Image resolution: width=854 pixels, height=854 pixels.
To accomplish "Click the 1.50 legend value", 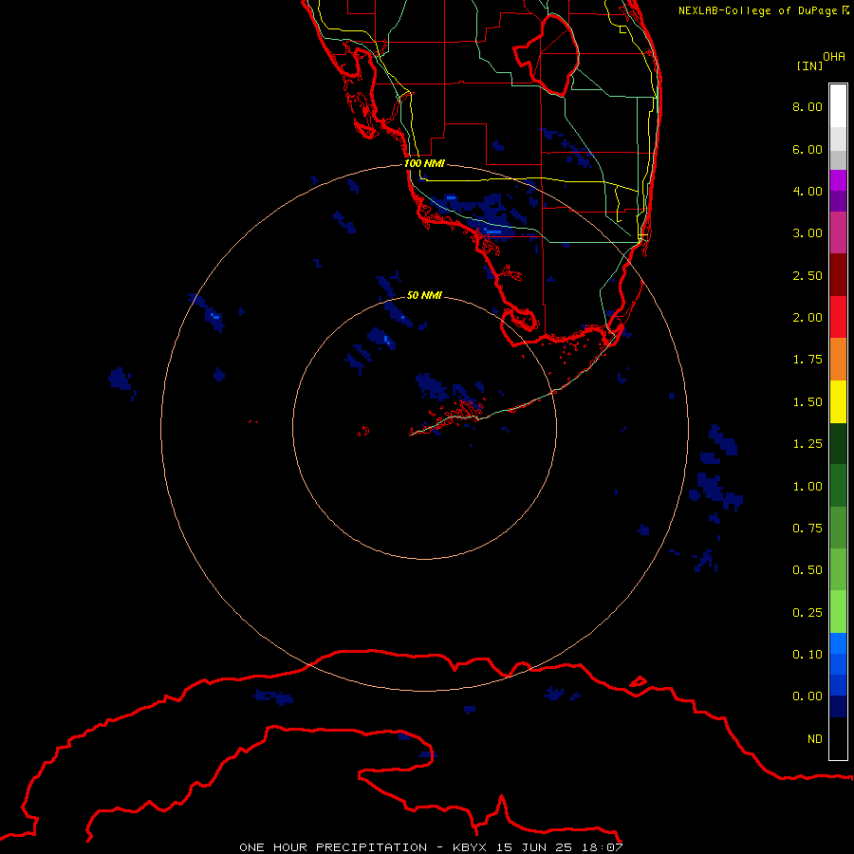I will coord(808,402).
